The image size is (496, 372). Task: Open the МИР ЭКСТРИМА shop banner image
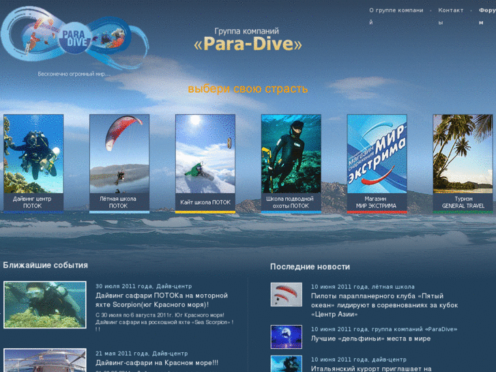[x=377, y=154]
